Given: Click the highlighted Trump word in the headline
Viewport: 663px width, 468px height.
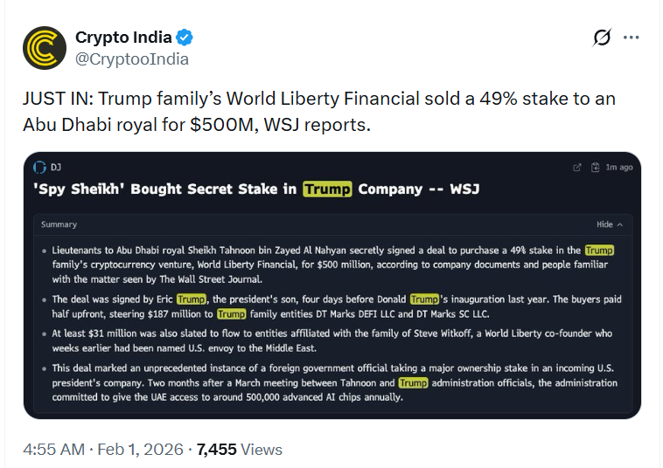Looking at the screenshot, I should 327,189.
